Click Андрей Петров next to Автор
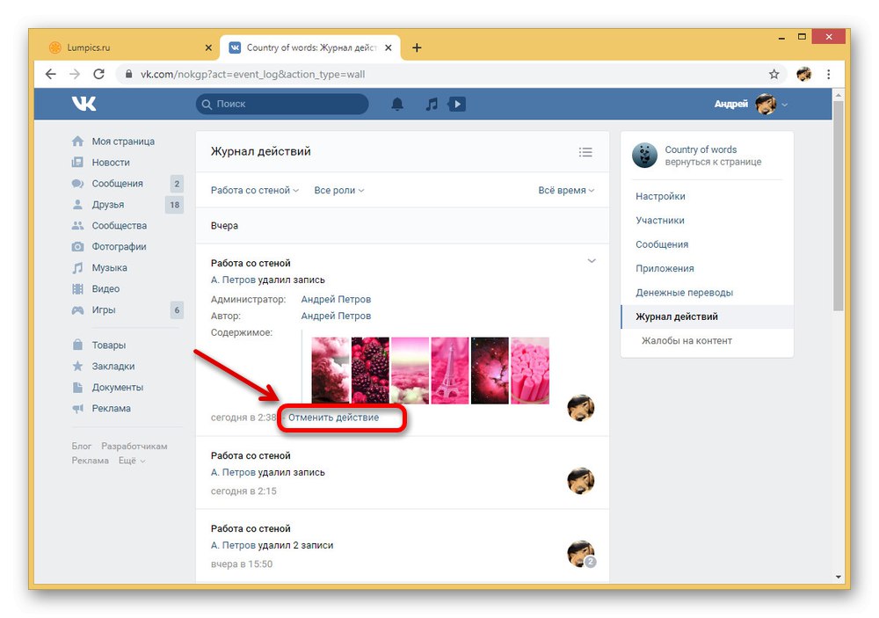The image size is (879, 618). pyautogui.click(x=336, y=316)
